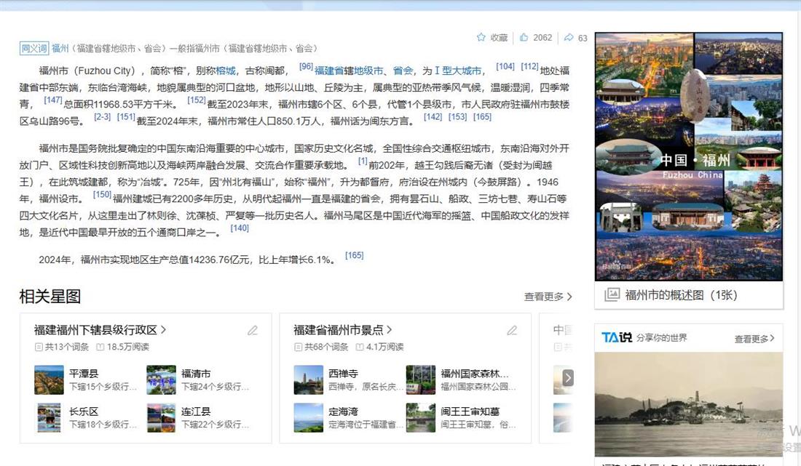
Task: Open citation [142]
Action: (433, 117)
